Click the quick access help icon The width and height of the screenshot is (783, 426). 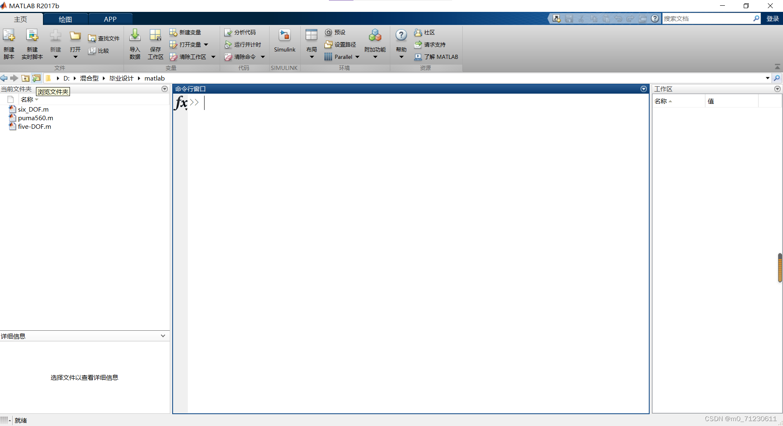(x=655, y=18)
